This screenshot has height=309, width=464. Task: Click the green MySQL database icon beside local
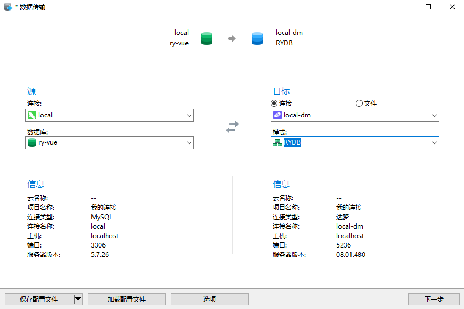[x=207, y=38]
